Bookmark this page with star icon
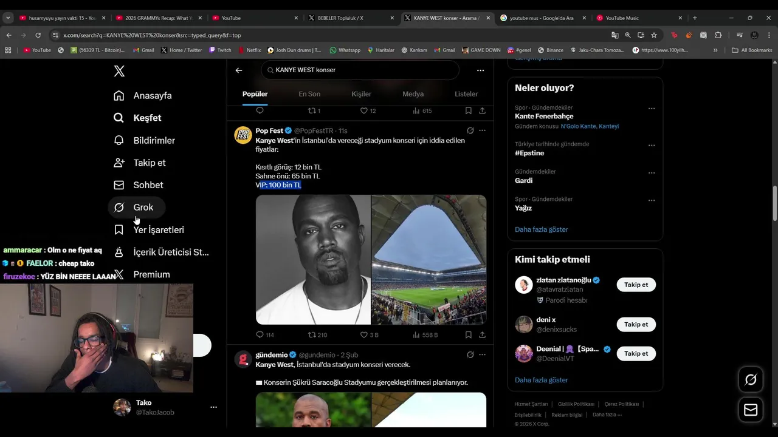The width and height of the screenshot is (778, 437). point(654,35)
